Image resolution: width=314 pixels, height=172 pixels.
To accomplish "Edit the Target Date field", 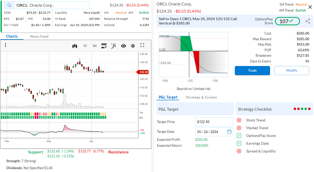I will [x=214, y=132].
